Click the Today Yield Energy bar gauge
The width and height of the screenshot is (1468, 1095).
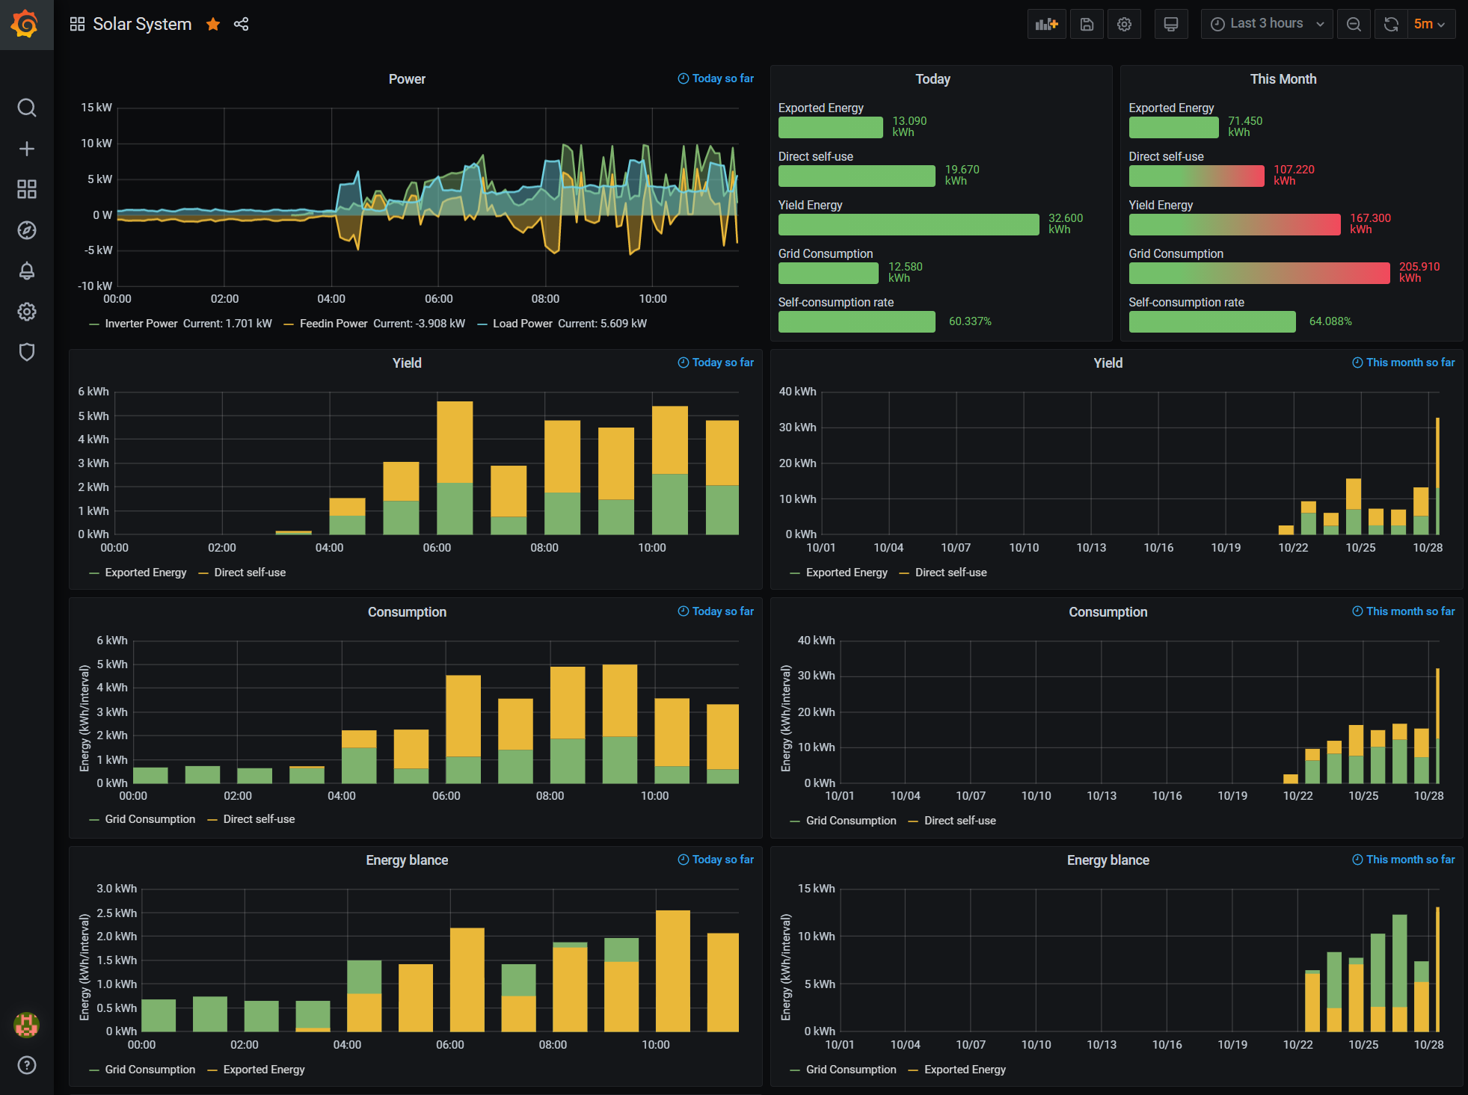(908, 224)
